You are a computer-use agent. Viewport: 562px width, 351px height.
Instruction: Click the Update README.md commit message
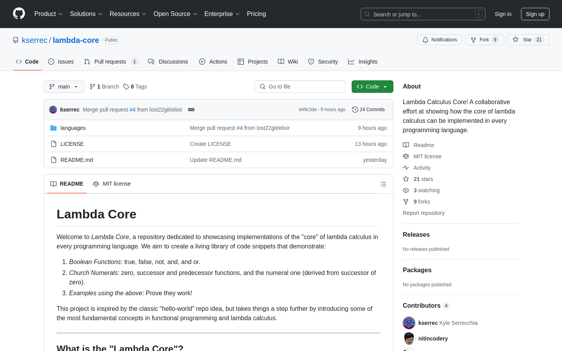(x=216, y=160)
